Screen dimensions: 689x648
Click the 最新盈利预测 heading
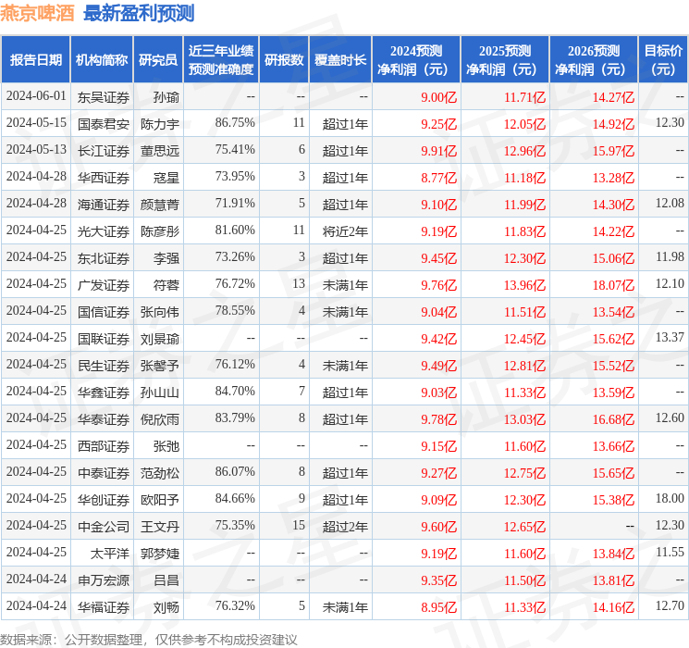139,13
